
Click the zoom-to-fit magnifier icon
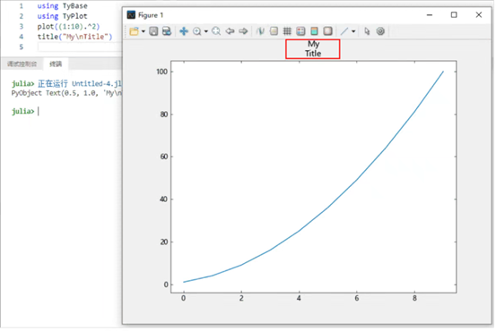tap(216, 31)
